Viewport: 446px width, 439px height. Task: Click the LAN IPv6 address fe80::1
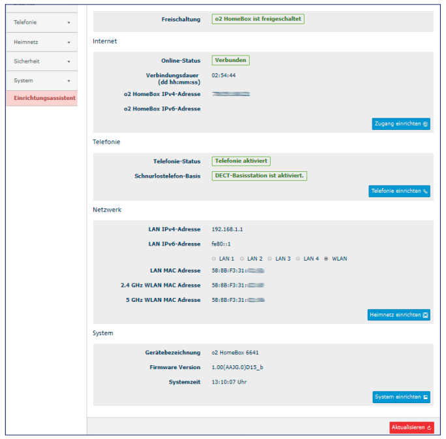(221, 244)
